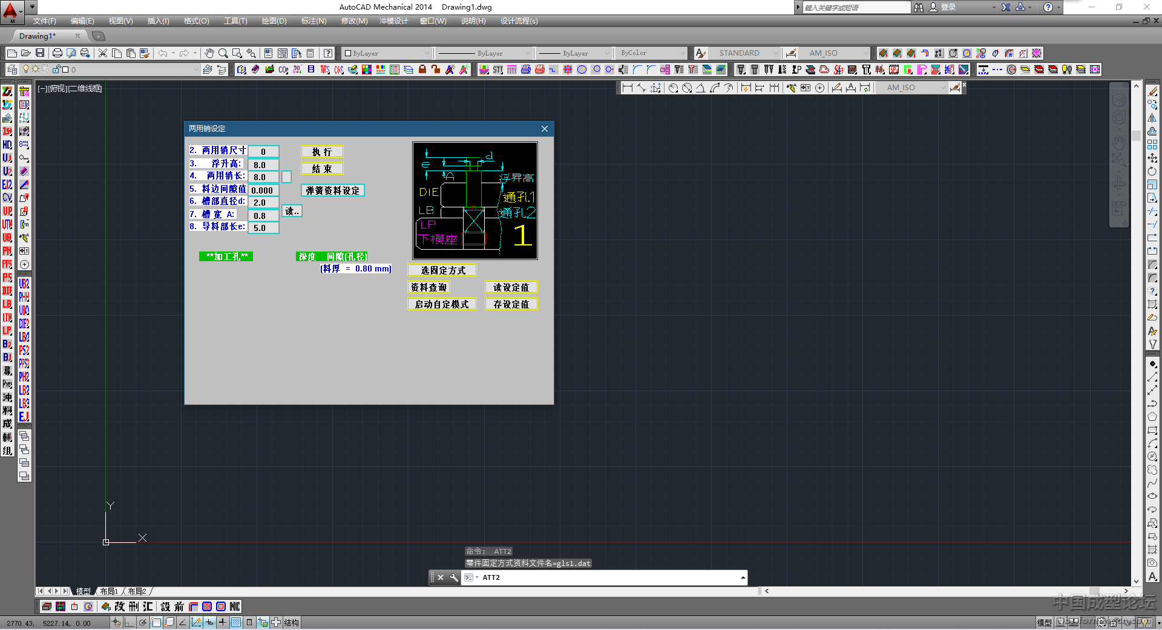Click the 执行 button in the dialog
1162x630 pixels.
(x=322, y=152)
